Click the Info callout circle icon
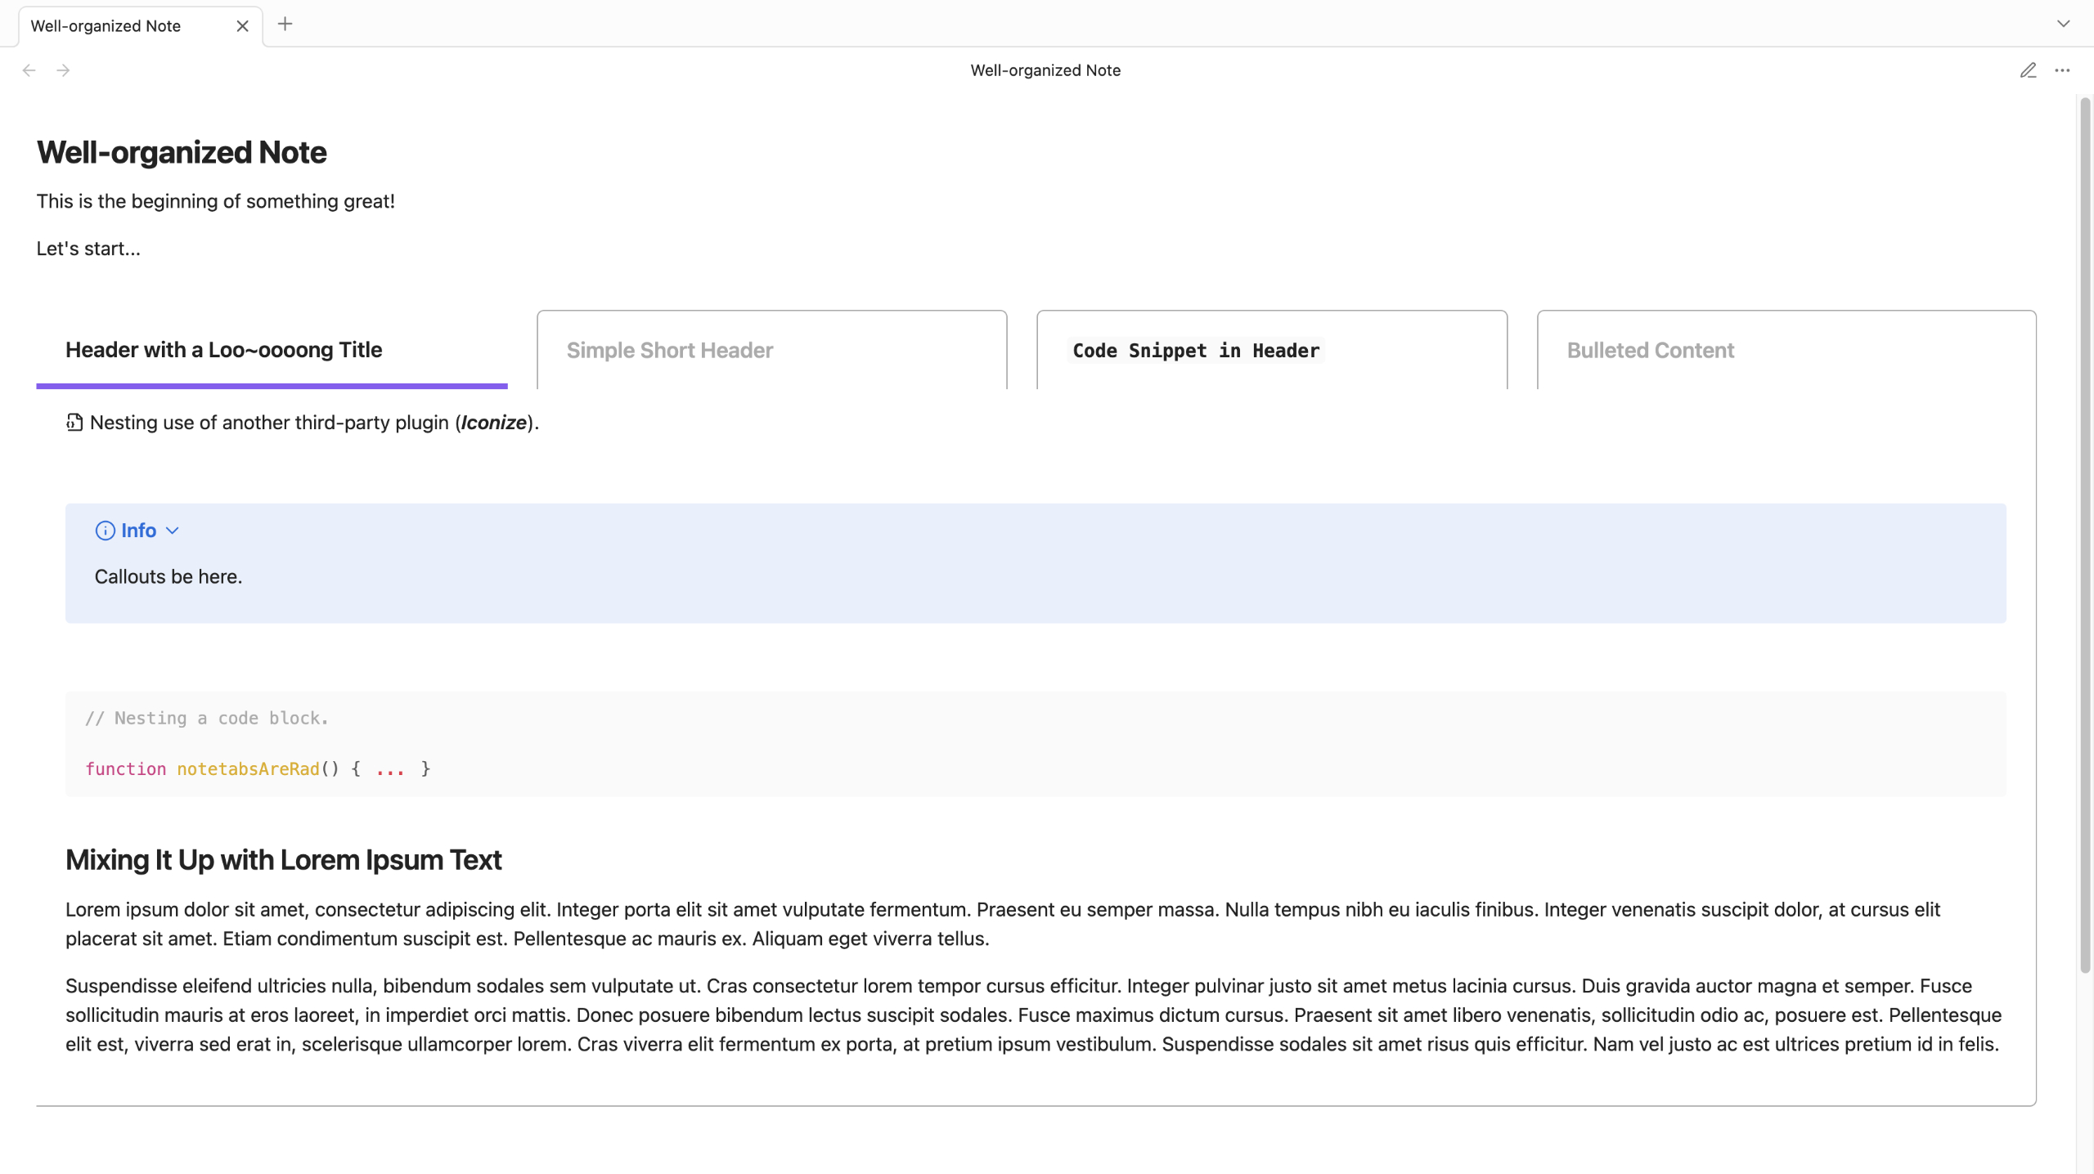 [x=105, y=531]
